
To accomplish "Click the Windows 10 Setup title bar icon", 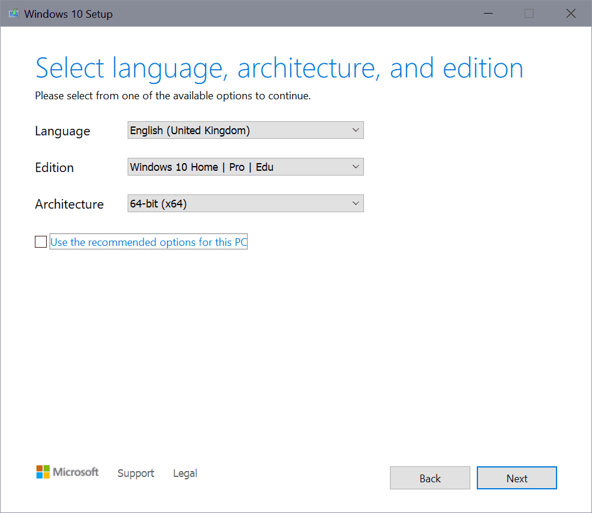I will (x=14, y=14).
